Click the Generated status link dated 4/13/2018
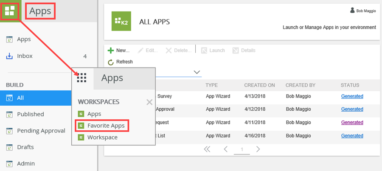382x171 pixels. pyautogui.click(x=352, y=96)
